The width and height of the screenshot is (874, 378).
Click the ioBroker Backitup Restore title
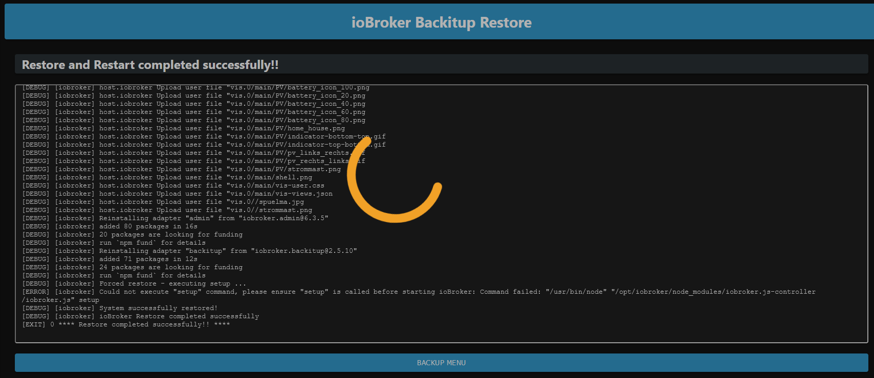[x=441, y=22]
